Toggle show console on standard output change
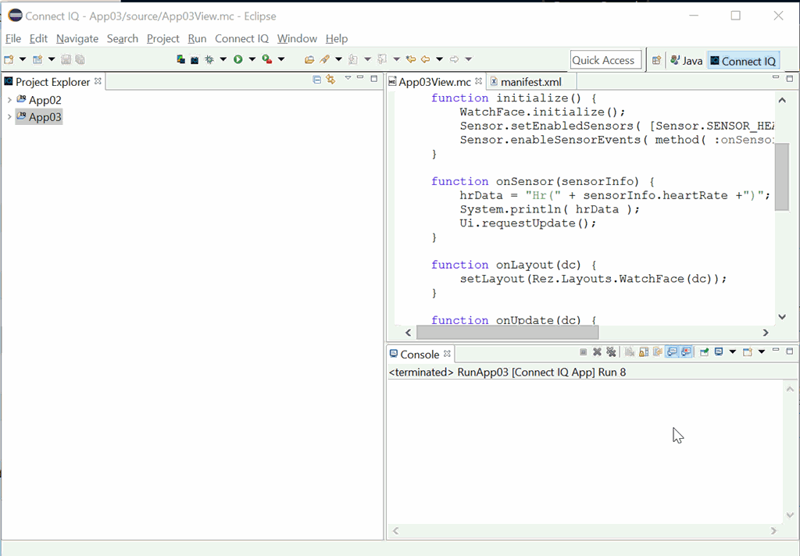Image resolution: width=800 pixels, height=556 pixels. 671,353
